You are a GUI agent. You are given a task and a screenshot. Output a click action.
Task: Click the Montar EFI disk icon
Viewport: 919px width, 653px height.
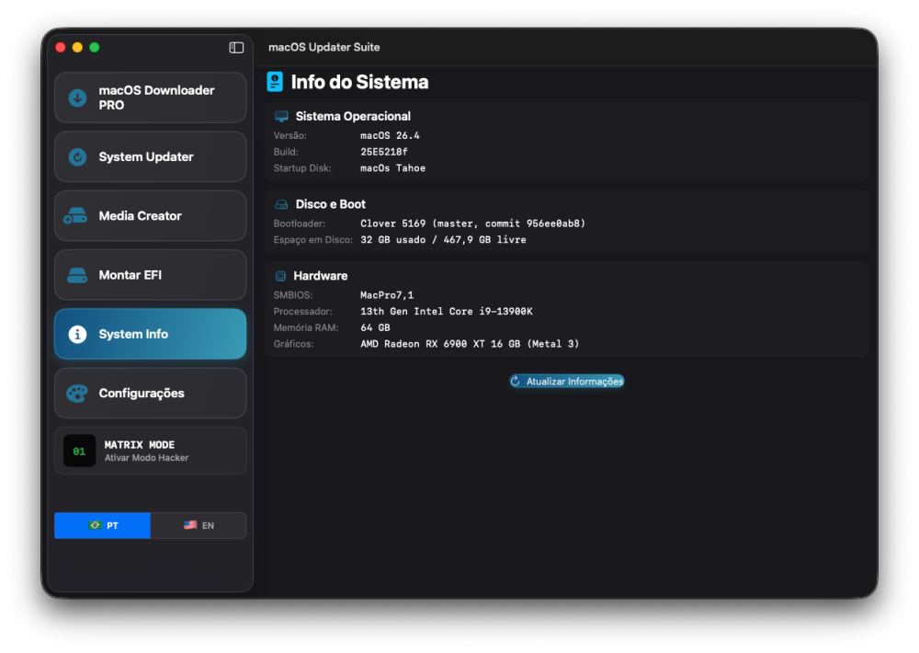pyautogui.click(x=77, y=275)
